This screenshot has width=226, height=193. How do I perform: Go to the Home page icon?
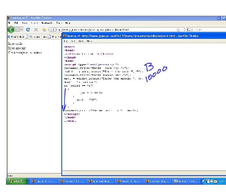(44, 30)
